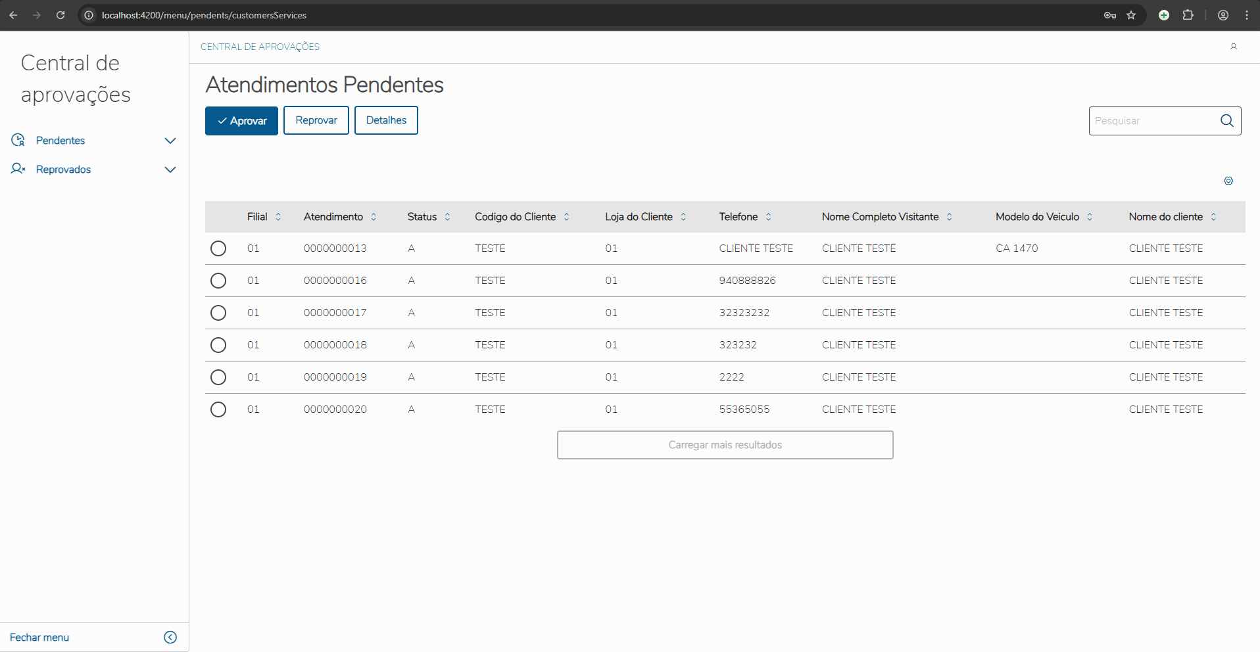
Task: Click the Telefone column header label
Action: tap(739, 217)
